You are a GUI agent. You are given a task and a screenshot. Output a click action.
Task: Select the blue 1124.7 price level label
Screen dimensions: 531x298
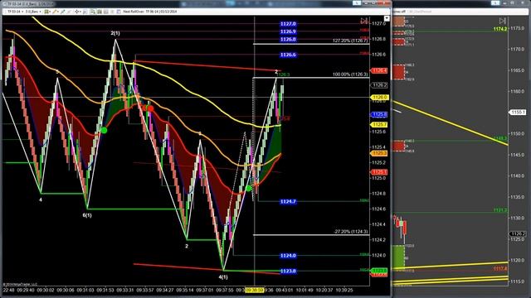(x=288, y=202)
